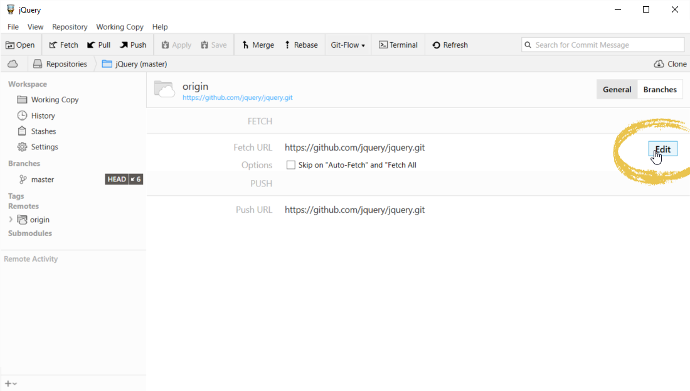Open the origin GitHub URL link
The height and width of the screenshot is (391, 690).
[237, 98]
